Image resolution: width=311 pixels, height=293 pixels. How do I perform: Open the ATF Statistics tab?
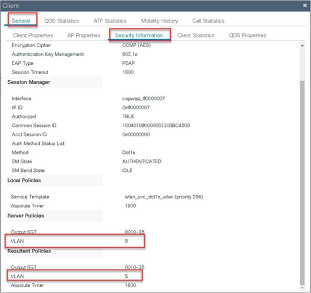coord(110,21)
